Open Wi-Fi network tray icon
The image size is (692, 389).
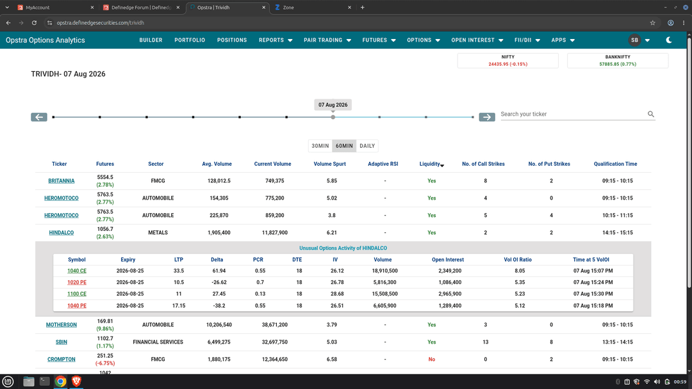647,381
